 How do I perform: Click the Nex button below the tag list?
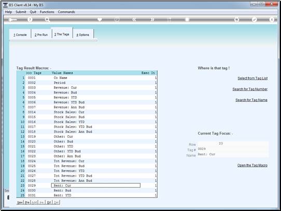(20, 202)
